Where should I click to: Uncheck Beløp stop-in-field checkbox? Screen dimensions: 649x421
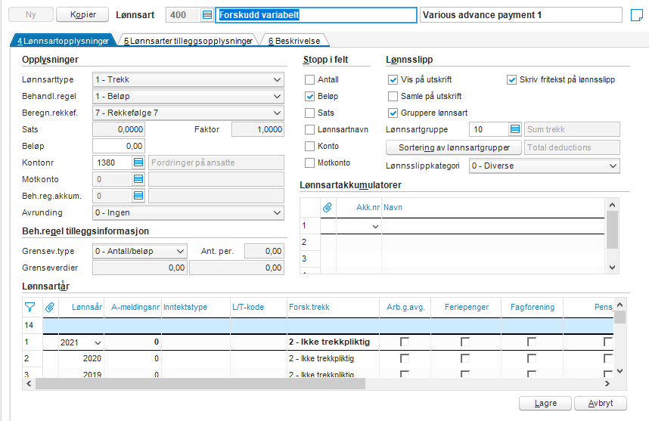[x=309, y=96]
